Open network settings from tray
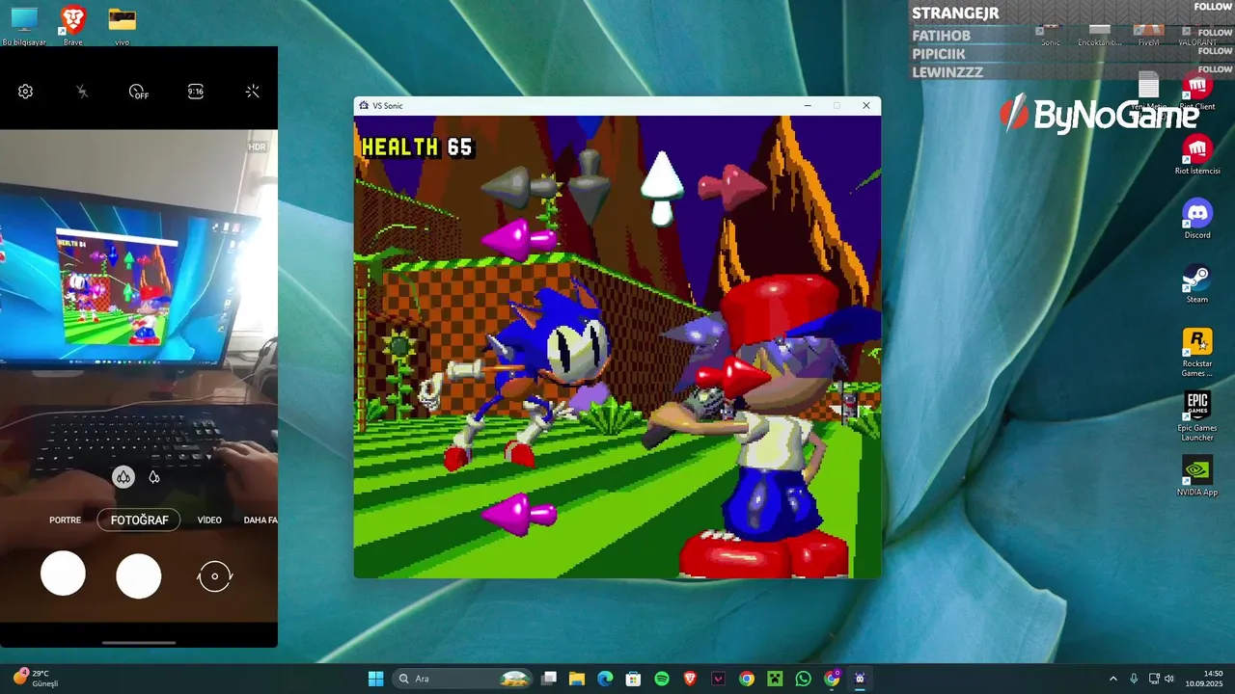The image size is (1235, 694). [1154, 679]
